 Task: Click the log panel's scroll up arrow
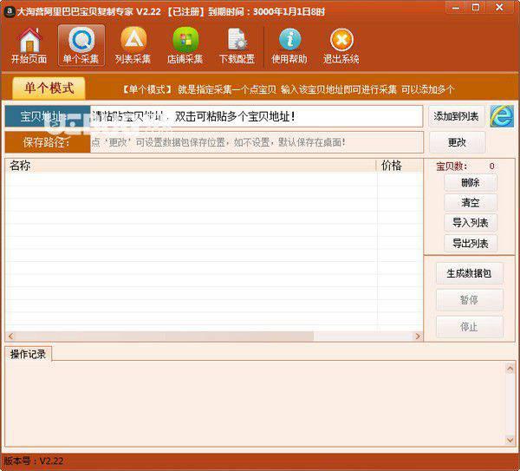(510, 369)
